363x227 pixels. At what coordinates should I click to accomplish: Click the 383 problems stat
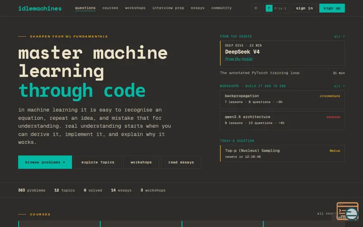32,190
